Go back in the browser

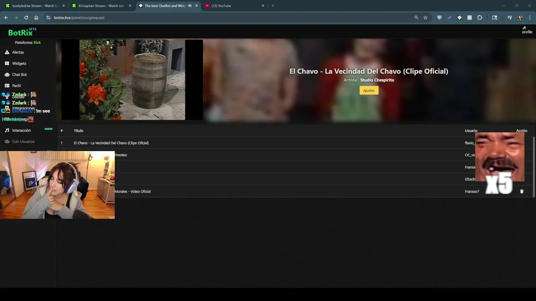pos(6,18)
